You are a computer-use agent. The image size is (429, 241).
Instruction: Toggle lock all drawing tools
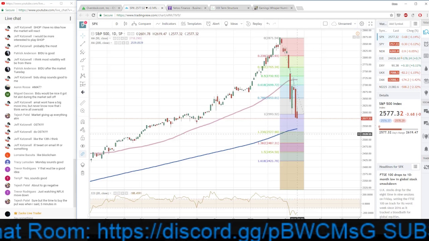point(82,138)
